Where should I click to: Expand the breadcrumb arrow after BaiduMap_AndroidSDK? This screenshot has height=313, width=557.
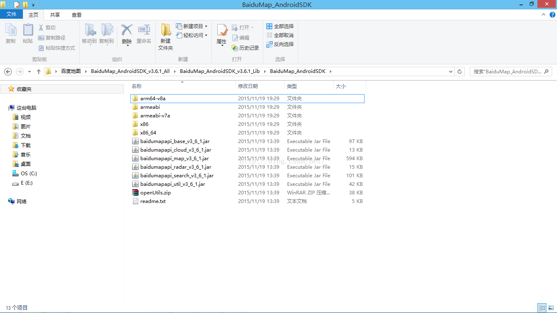[x=330, y=71]
